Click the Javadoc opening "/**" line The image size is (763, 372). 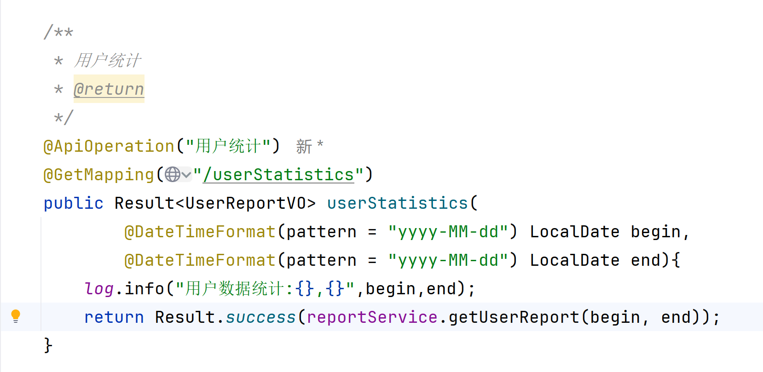58,32
